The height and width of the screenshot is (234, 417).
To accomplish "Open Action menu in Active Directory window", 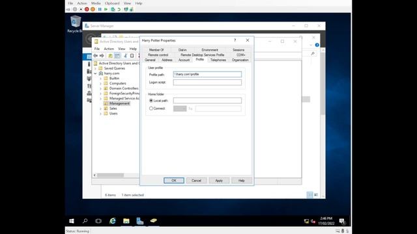I will [x=109, y=49].
